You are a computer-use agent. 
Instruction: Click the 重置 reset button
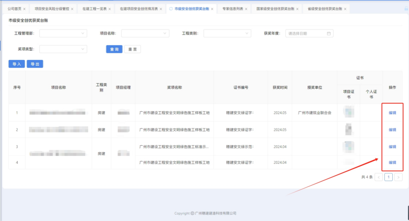pyautogui.click(x=132, y=49)
